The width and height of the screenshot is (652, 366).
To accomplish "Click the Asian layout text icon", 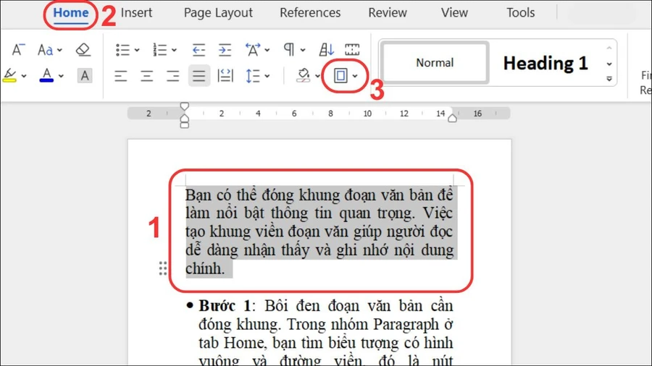I will click(253, 50).
